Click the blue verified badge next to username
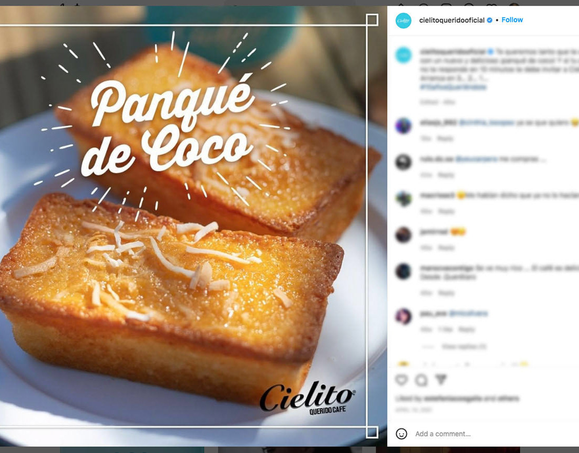 tap(490, 20)
